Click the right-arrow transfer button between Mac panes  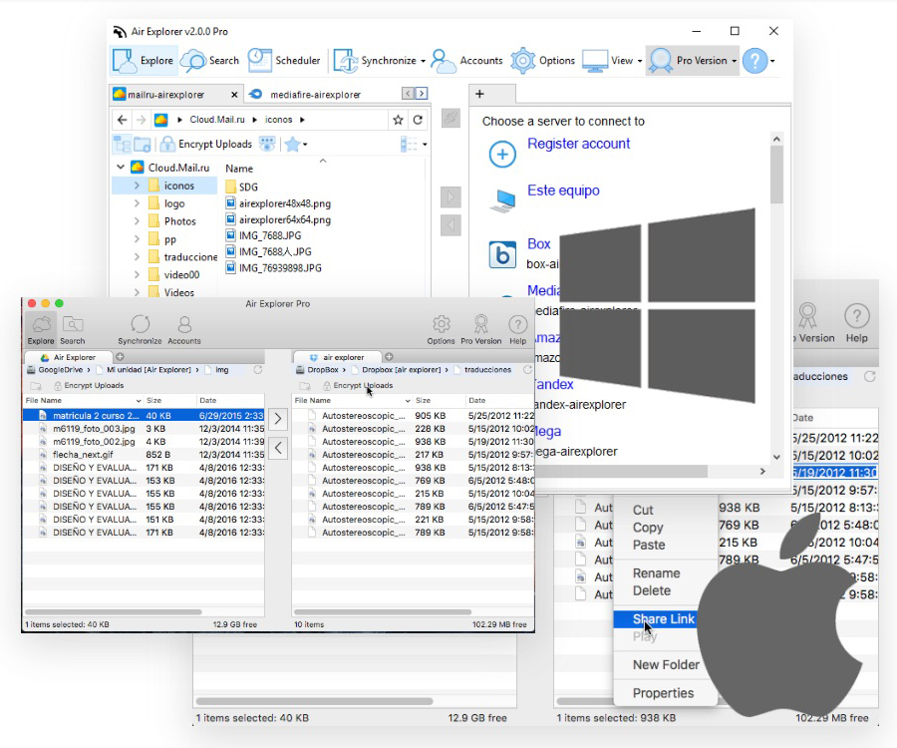(x=278, y=419)
